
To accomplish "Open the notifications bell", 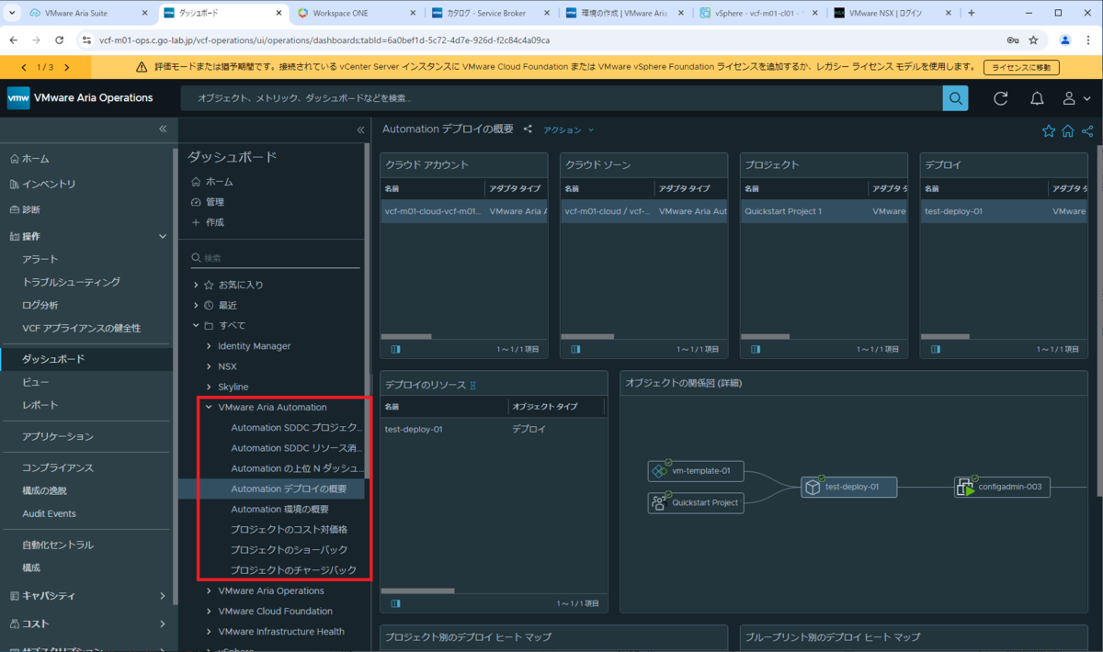I will [x=1037, y=98].
